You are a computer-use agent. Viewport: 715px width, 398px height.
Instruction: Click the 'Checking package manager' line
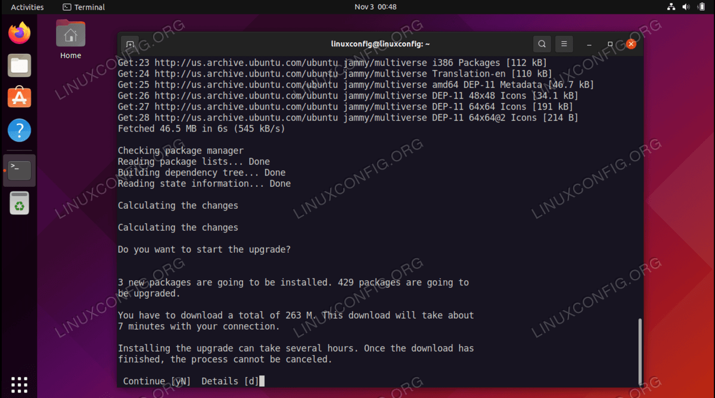pyautogui.click(x=181, y=151)
